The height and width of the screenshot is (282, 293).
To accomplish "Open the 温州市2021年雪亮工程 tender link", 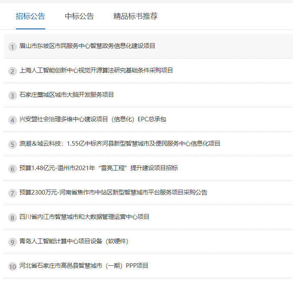I will tap(99, 168).
